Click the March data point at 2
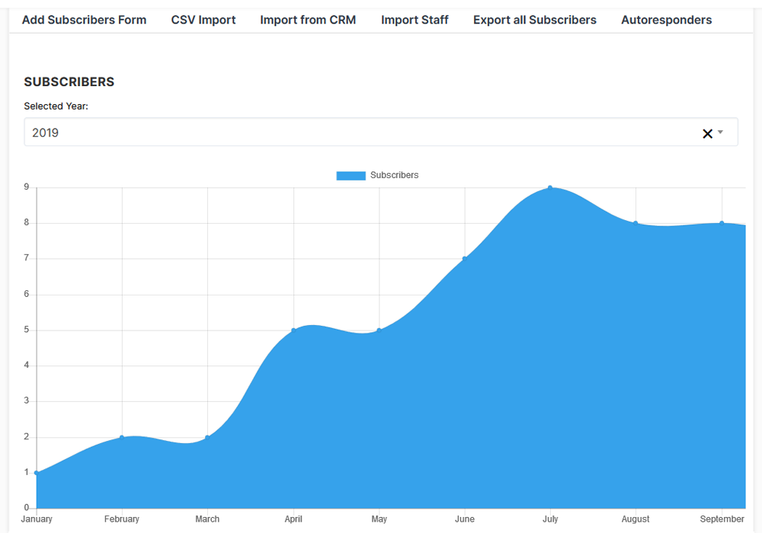The width and height of the screenshot is (762, 533). pyautogui.click(x=207, y=437)
